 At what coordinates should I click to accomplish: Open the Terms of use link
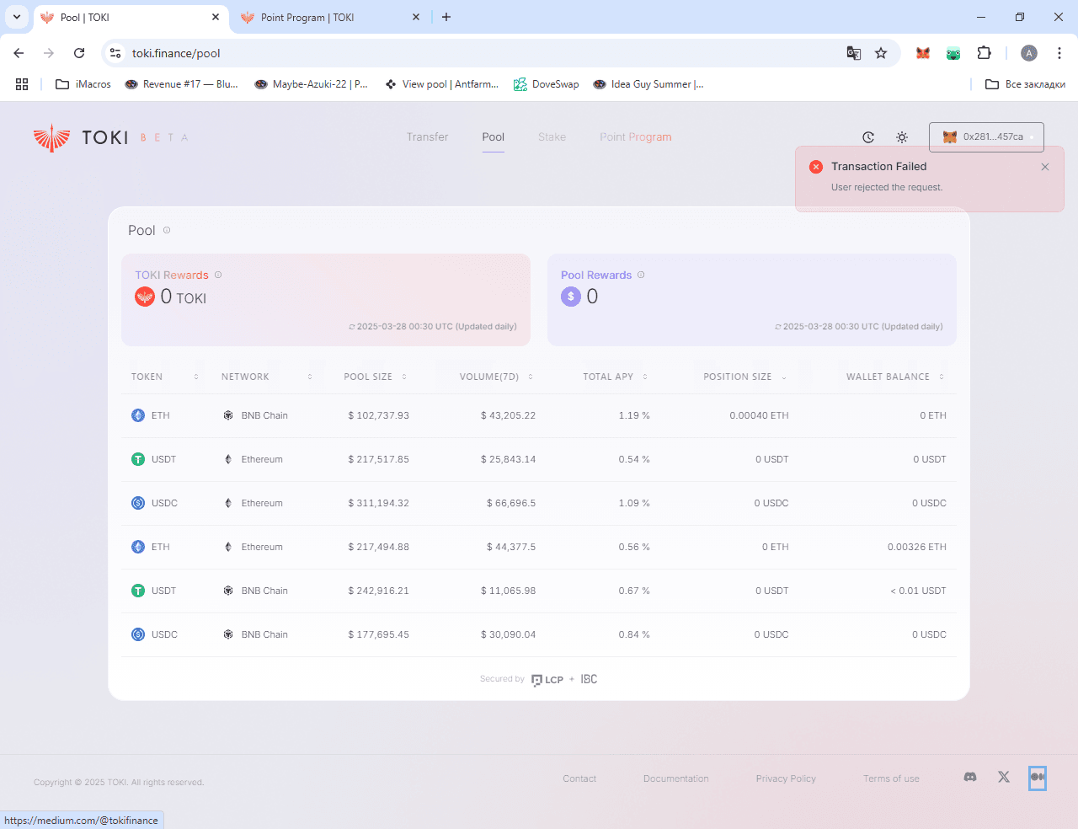tap(891, 778)
